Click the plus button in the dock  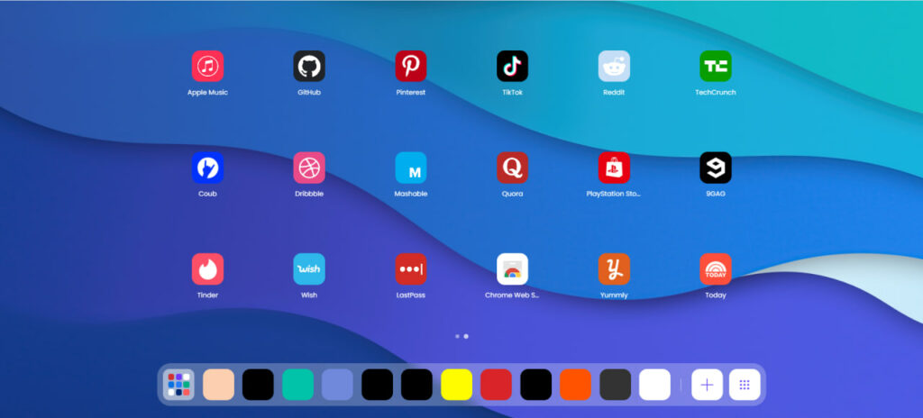(x=707, y=385)
